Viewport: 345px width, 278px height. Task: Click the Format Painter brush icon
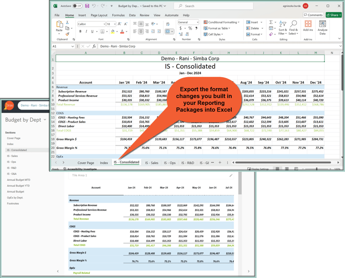(67, 34)
